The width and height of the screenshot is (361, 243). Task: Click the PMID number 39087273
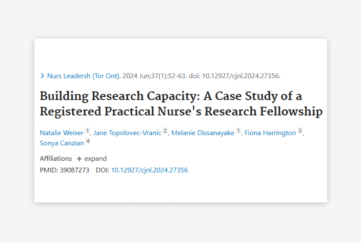[75, 170]
